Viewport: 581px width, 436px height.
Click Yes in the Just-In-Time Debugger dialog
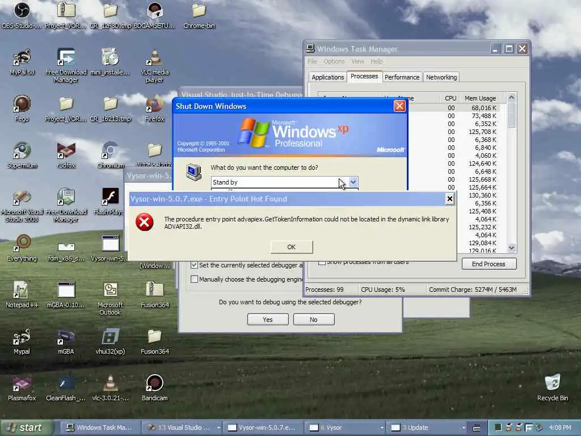[x=268, y=320]
